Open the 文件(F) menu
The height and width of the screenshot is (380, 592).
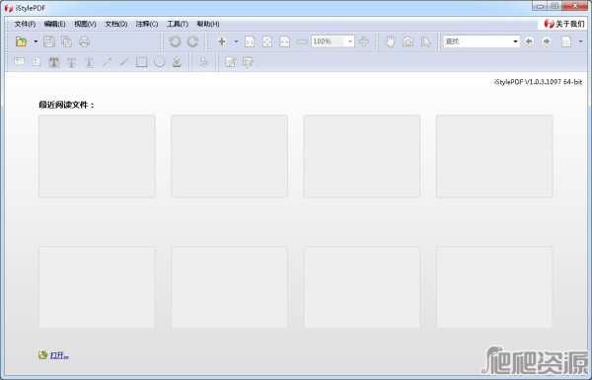tap(25, 24)
